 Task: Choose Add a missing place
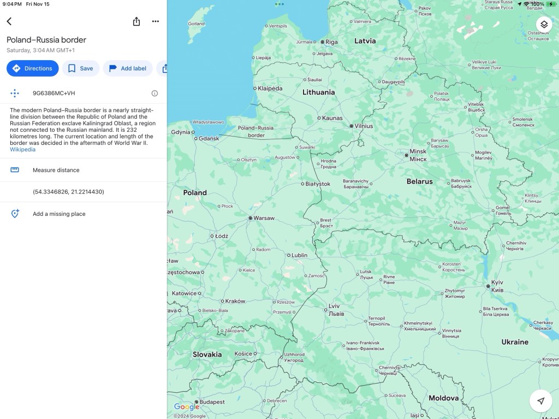point(59,214)
